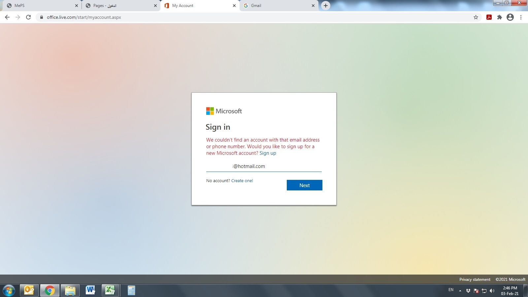The height and width of the screenshot is (297, 528).
Task: Open the Adobe Acrobat extension
Action: click(x=489, y=17)
